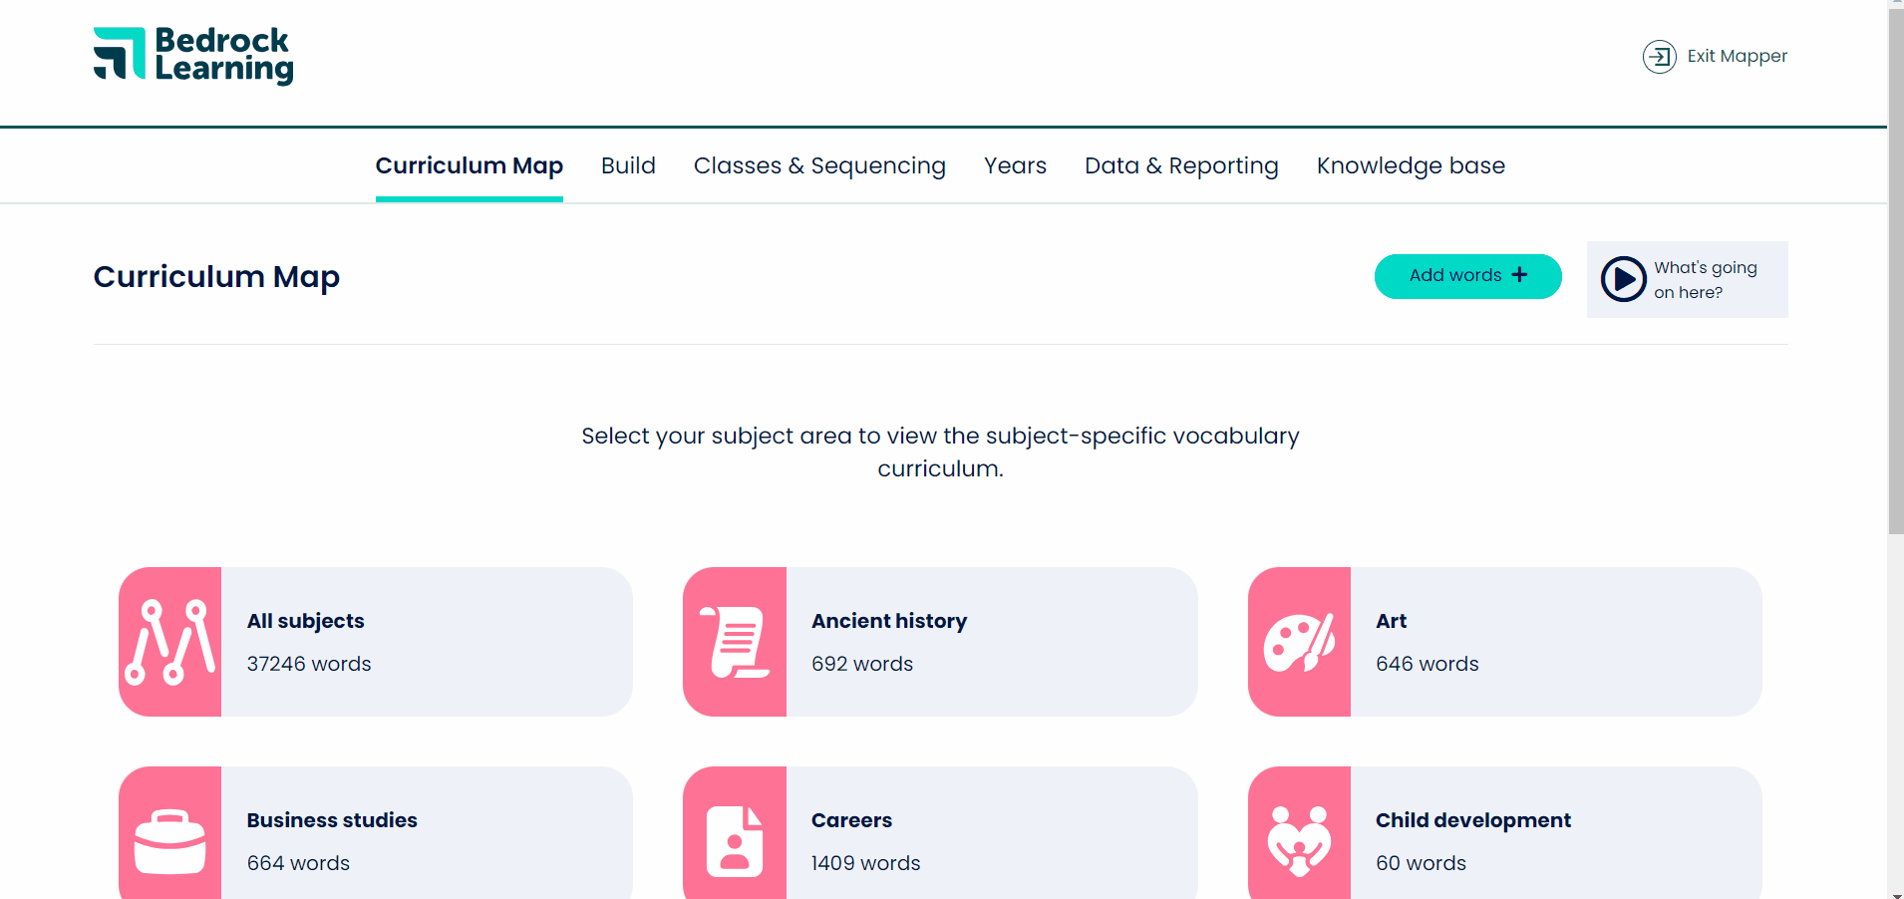This screenshot has height=899, width=1904.
Task: Click the mind-map icon on All subjects card
Action: tap(169, 641)
